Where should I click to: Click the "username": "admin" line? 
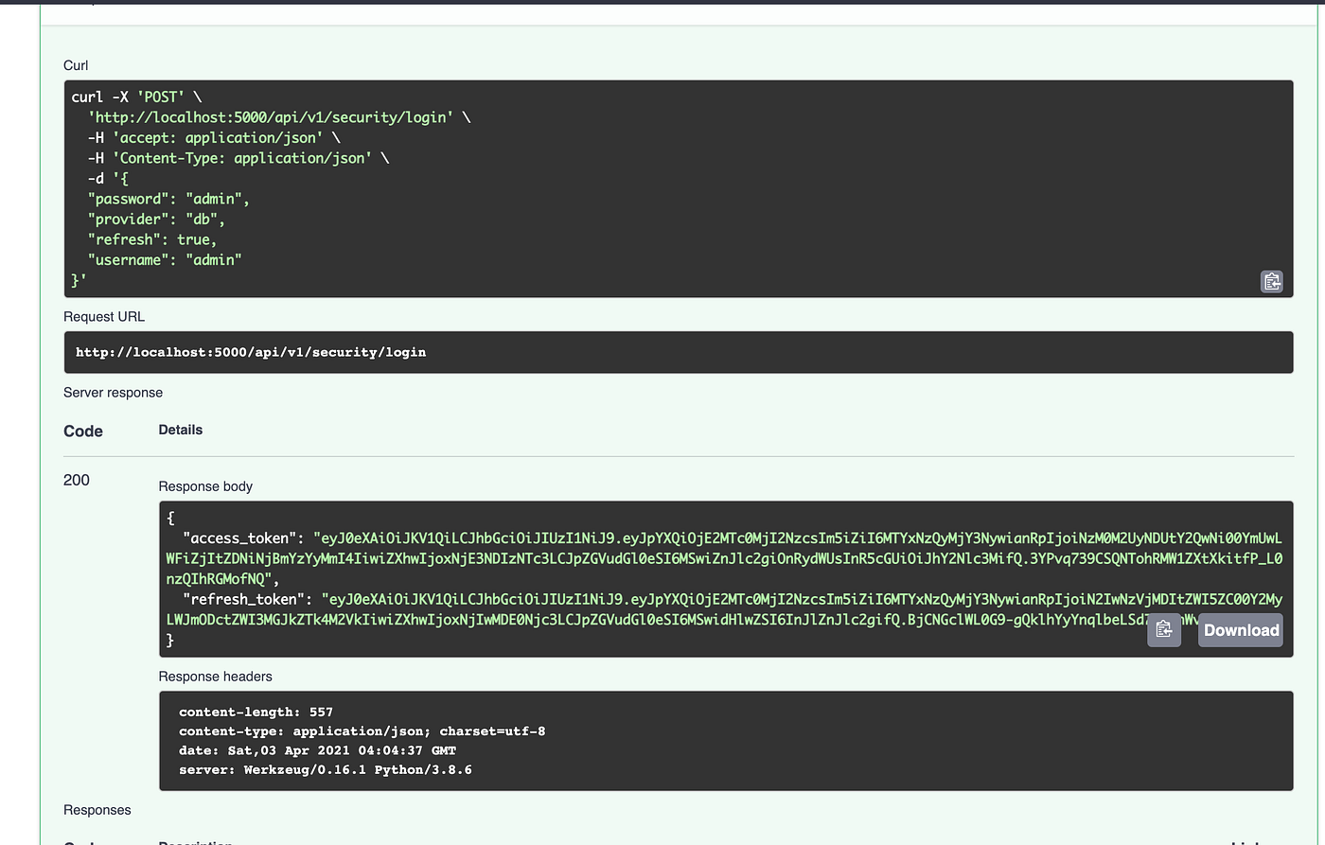(165, 259)
